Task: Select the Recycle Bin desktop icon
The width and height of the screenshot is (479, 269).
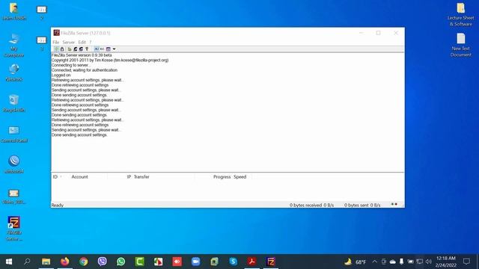Action: coord(14,103)
